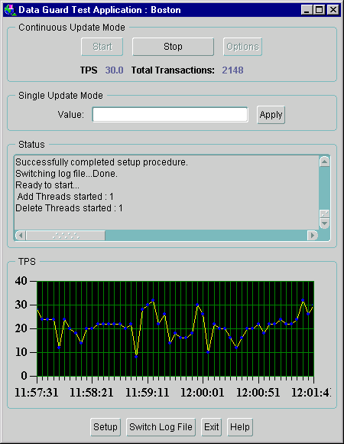
Task: Click the Value: label
Action: coord(70,115)
